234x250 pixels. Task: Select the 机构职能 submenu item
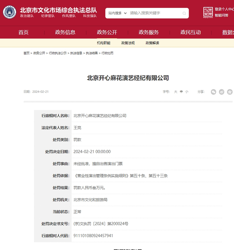click(104, 43)
